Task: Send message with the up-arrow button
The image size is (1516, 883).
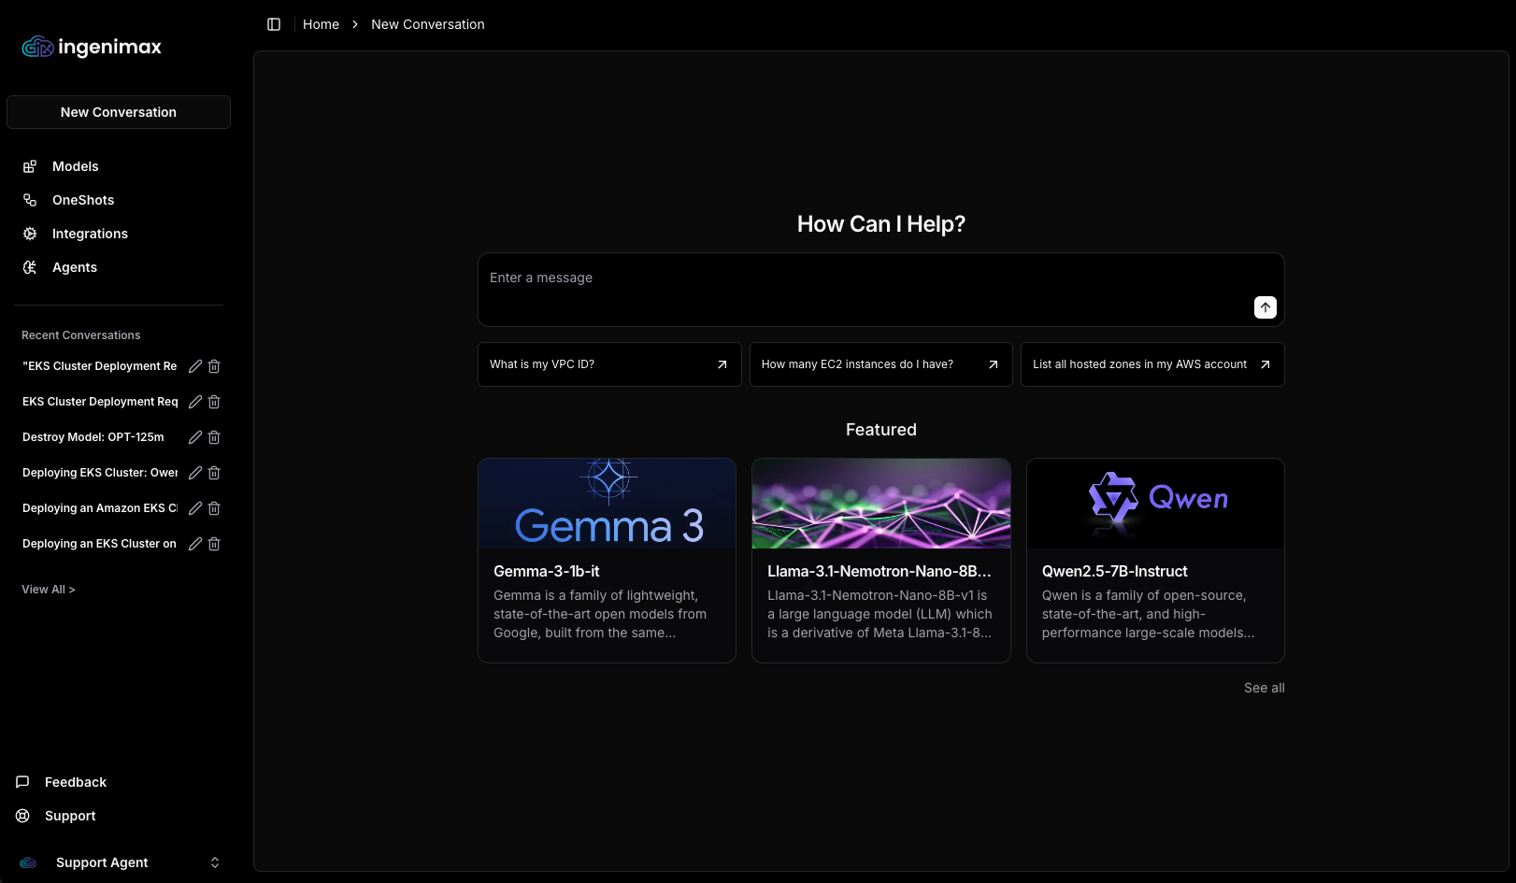Action: [x=1265, y=307]
